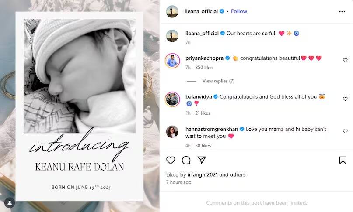This screenshot has width=353, height=212.
Task: Follow ileana_official
Action: click(x=239, y=11)
